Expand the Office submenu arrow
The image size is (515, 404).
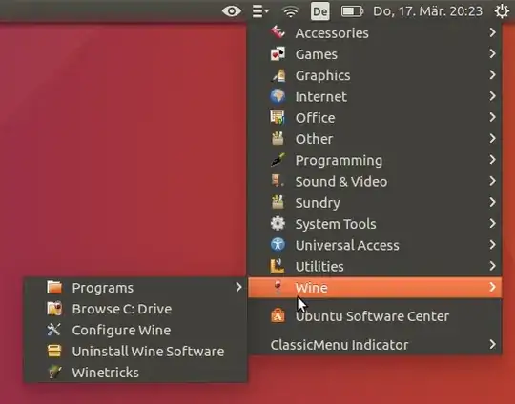492,117
